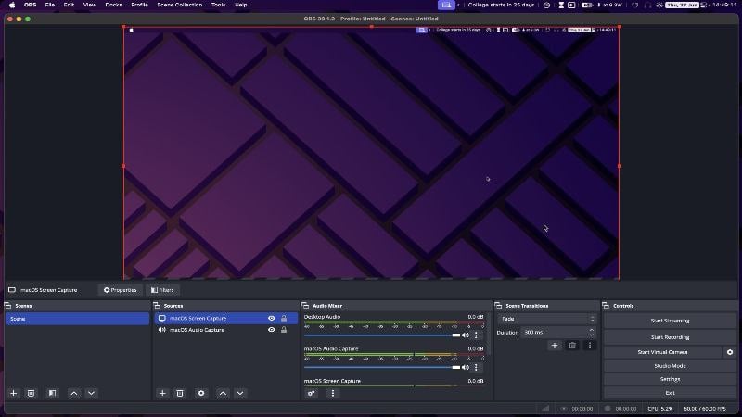This screenshot has width=742, height=417.
Task: Adjust macOS Audio Capture volume slider
Action: tap(382, 367)
